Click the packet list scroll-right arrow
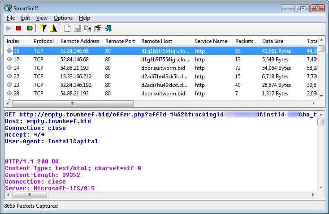The image size is (329, 214). coord(314,103)
